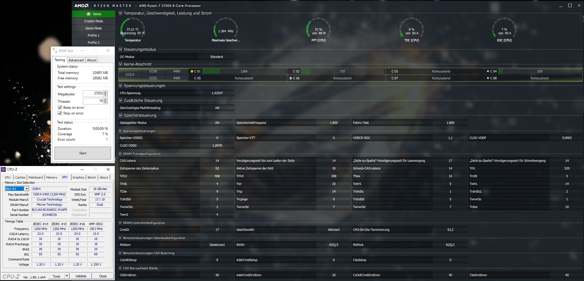Collapse the Kerne-Abschnitt section
The height and width of the screenshot is (281, 584).
click(x=120, y=64)
